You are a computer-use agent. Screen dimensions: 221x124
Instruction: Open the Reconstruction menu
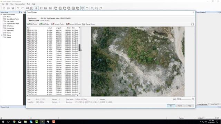pyautogui.click(x=20, y=4)
